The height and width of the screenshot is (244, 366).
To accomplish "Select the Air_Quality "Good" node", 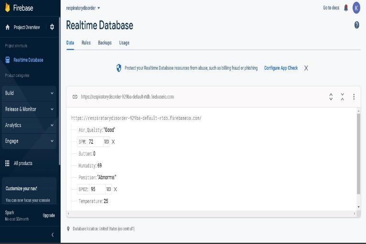I will 97,130.
